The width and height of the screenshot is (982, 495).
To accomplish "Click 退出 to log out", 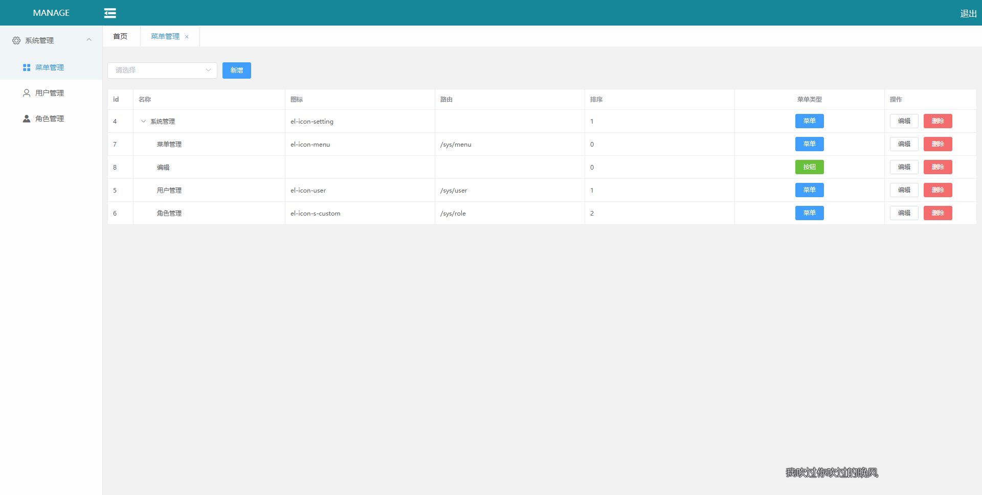I will [x=968, y=13].
